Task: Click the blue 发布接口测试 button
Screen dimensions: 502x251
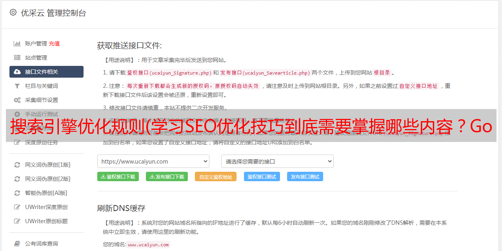Action: [x=305, y=176]
